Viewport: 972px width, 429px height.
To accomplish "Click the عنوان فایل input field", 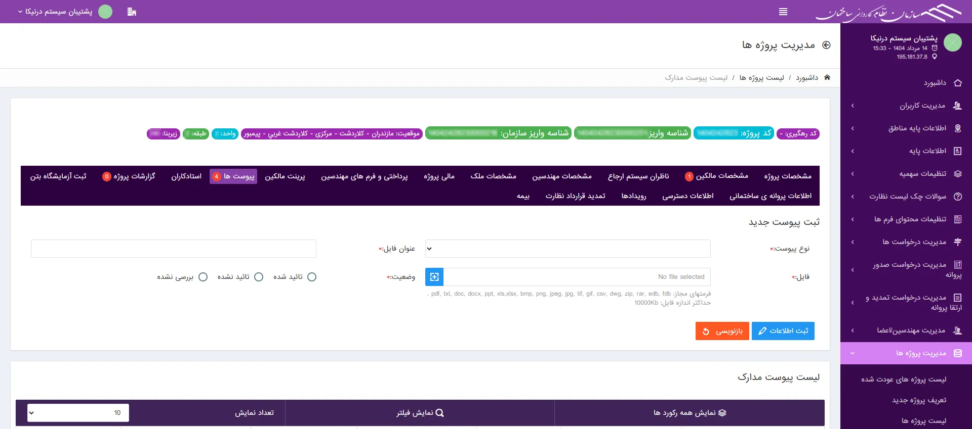I will 174,249.
